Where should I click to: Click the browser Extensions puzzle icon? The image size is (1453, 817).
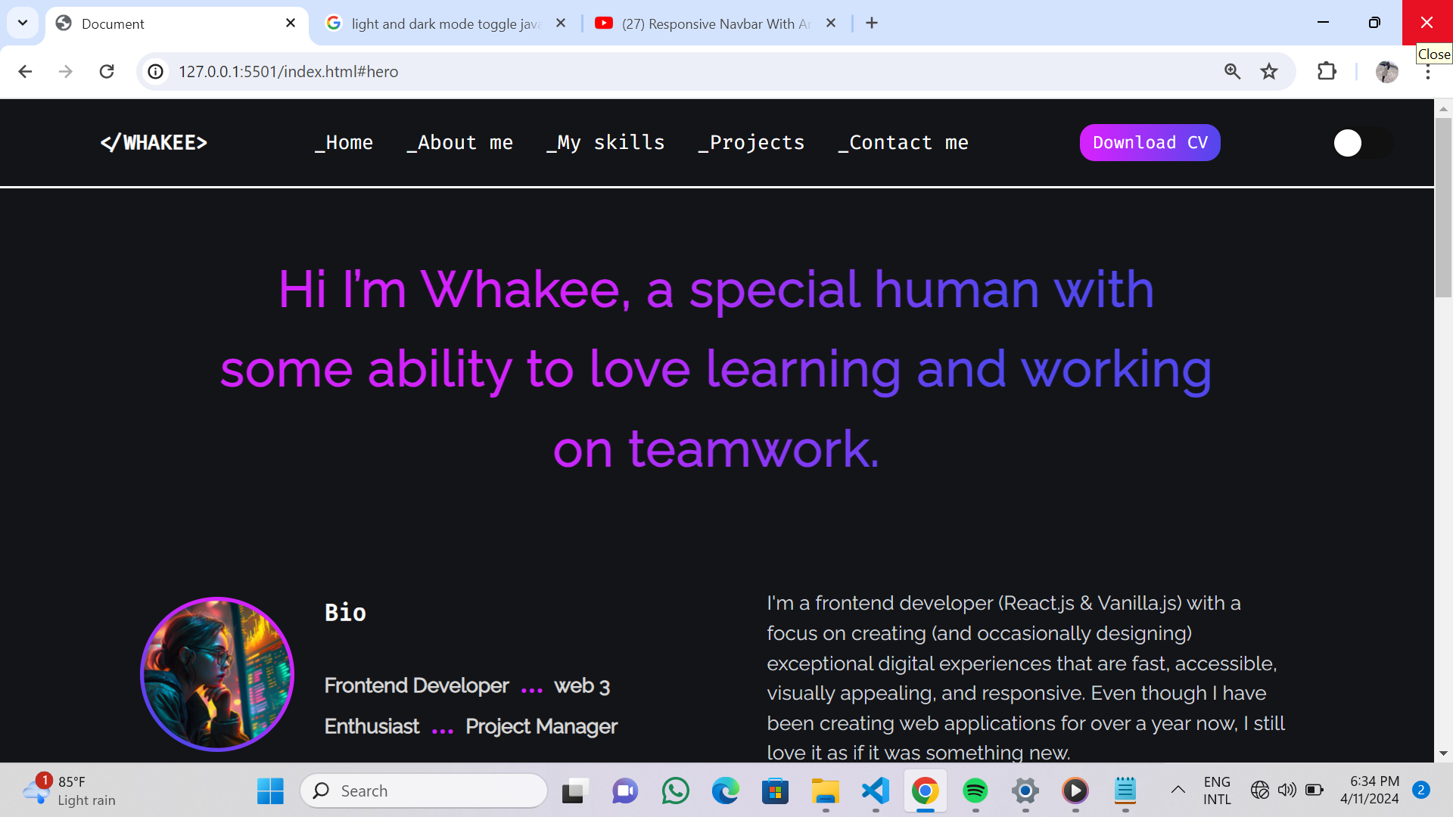(1327, 71)
